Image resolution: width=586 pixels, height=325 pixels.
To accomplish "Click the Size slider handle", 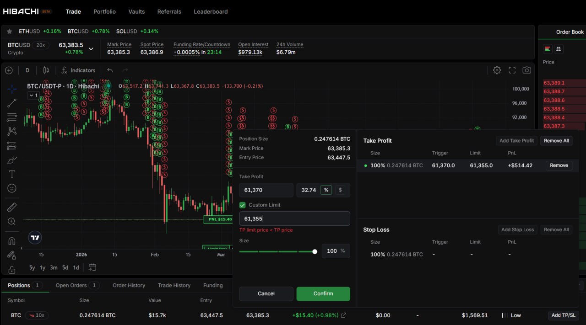I will click(315, 251).
